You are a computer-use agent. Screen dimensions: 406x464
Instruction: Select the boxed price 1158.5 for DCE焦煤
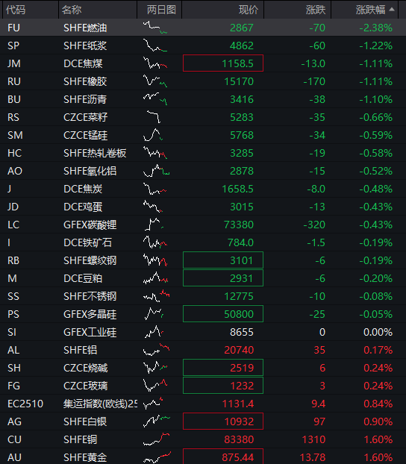tap(223, 63)
